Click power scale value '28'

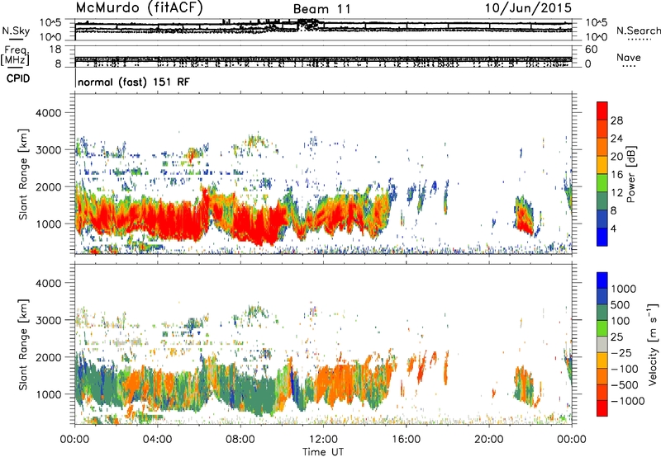click(x=616, y=120)
